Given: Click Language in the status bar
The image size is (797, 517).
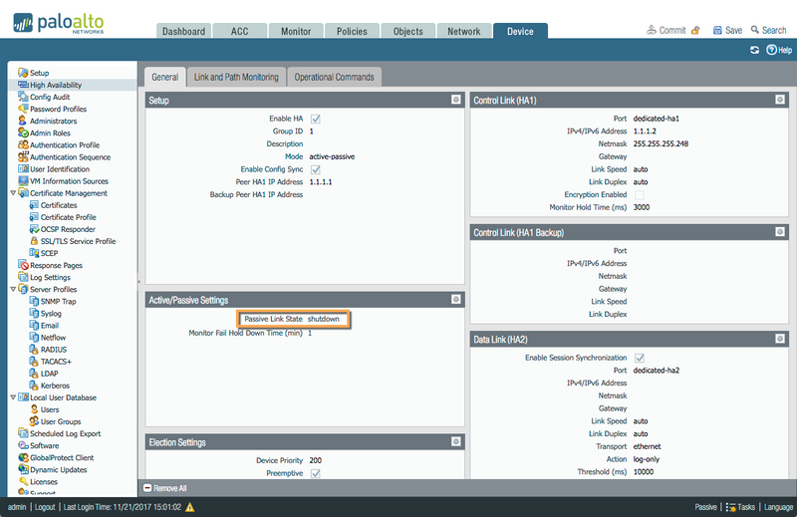Looking at the screenshot, I should pyautogui.click(x=778, y=507).
